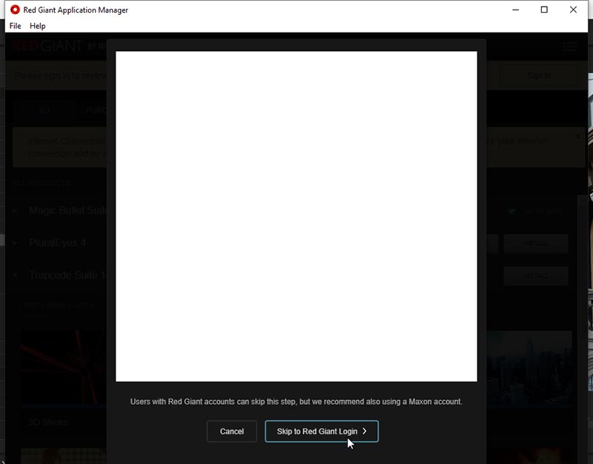Maximize the Application Manager window
593x464 pixels.
pos(544,10)
